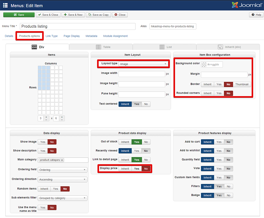
Task: Click the Inherit (div) layout icon
Action: coord(220,47)
